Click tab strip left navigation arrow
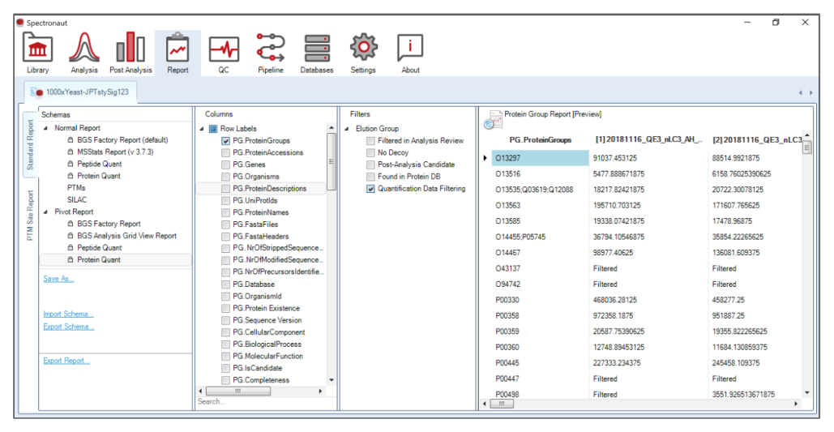The image size is (834, 432). [x=801, y=92]
